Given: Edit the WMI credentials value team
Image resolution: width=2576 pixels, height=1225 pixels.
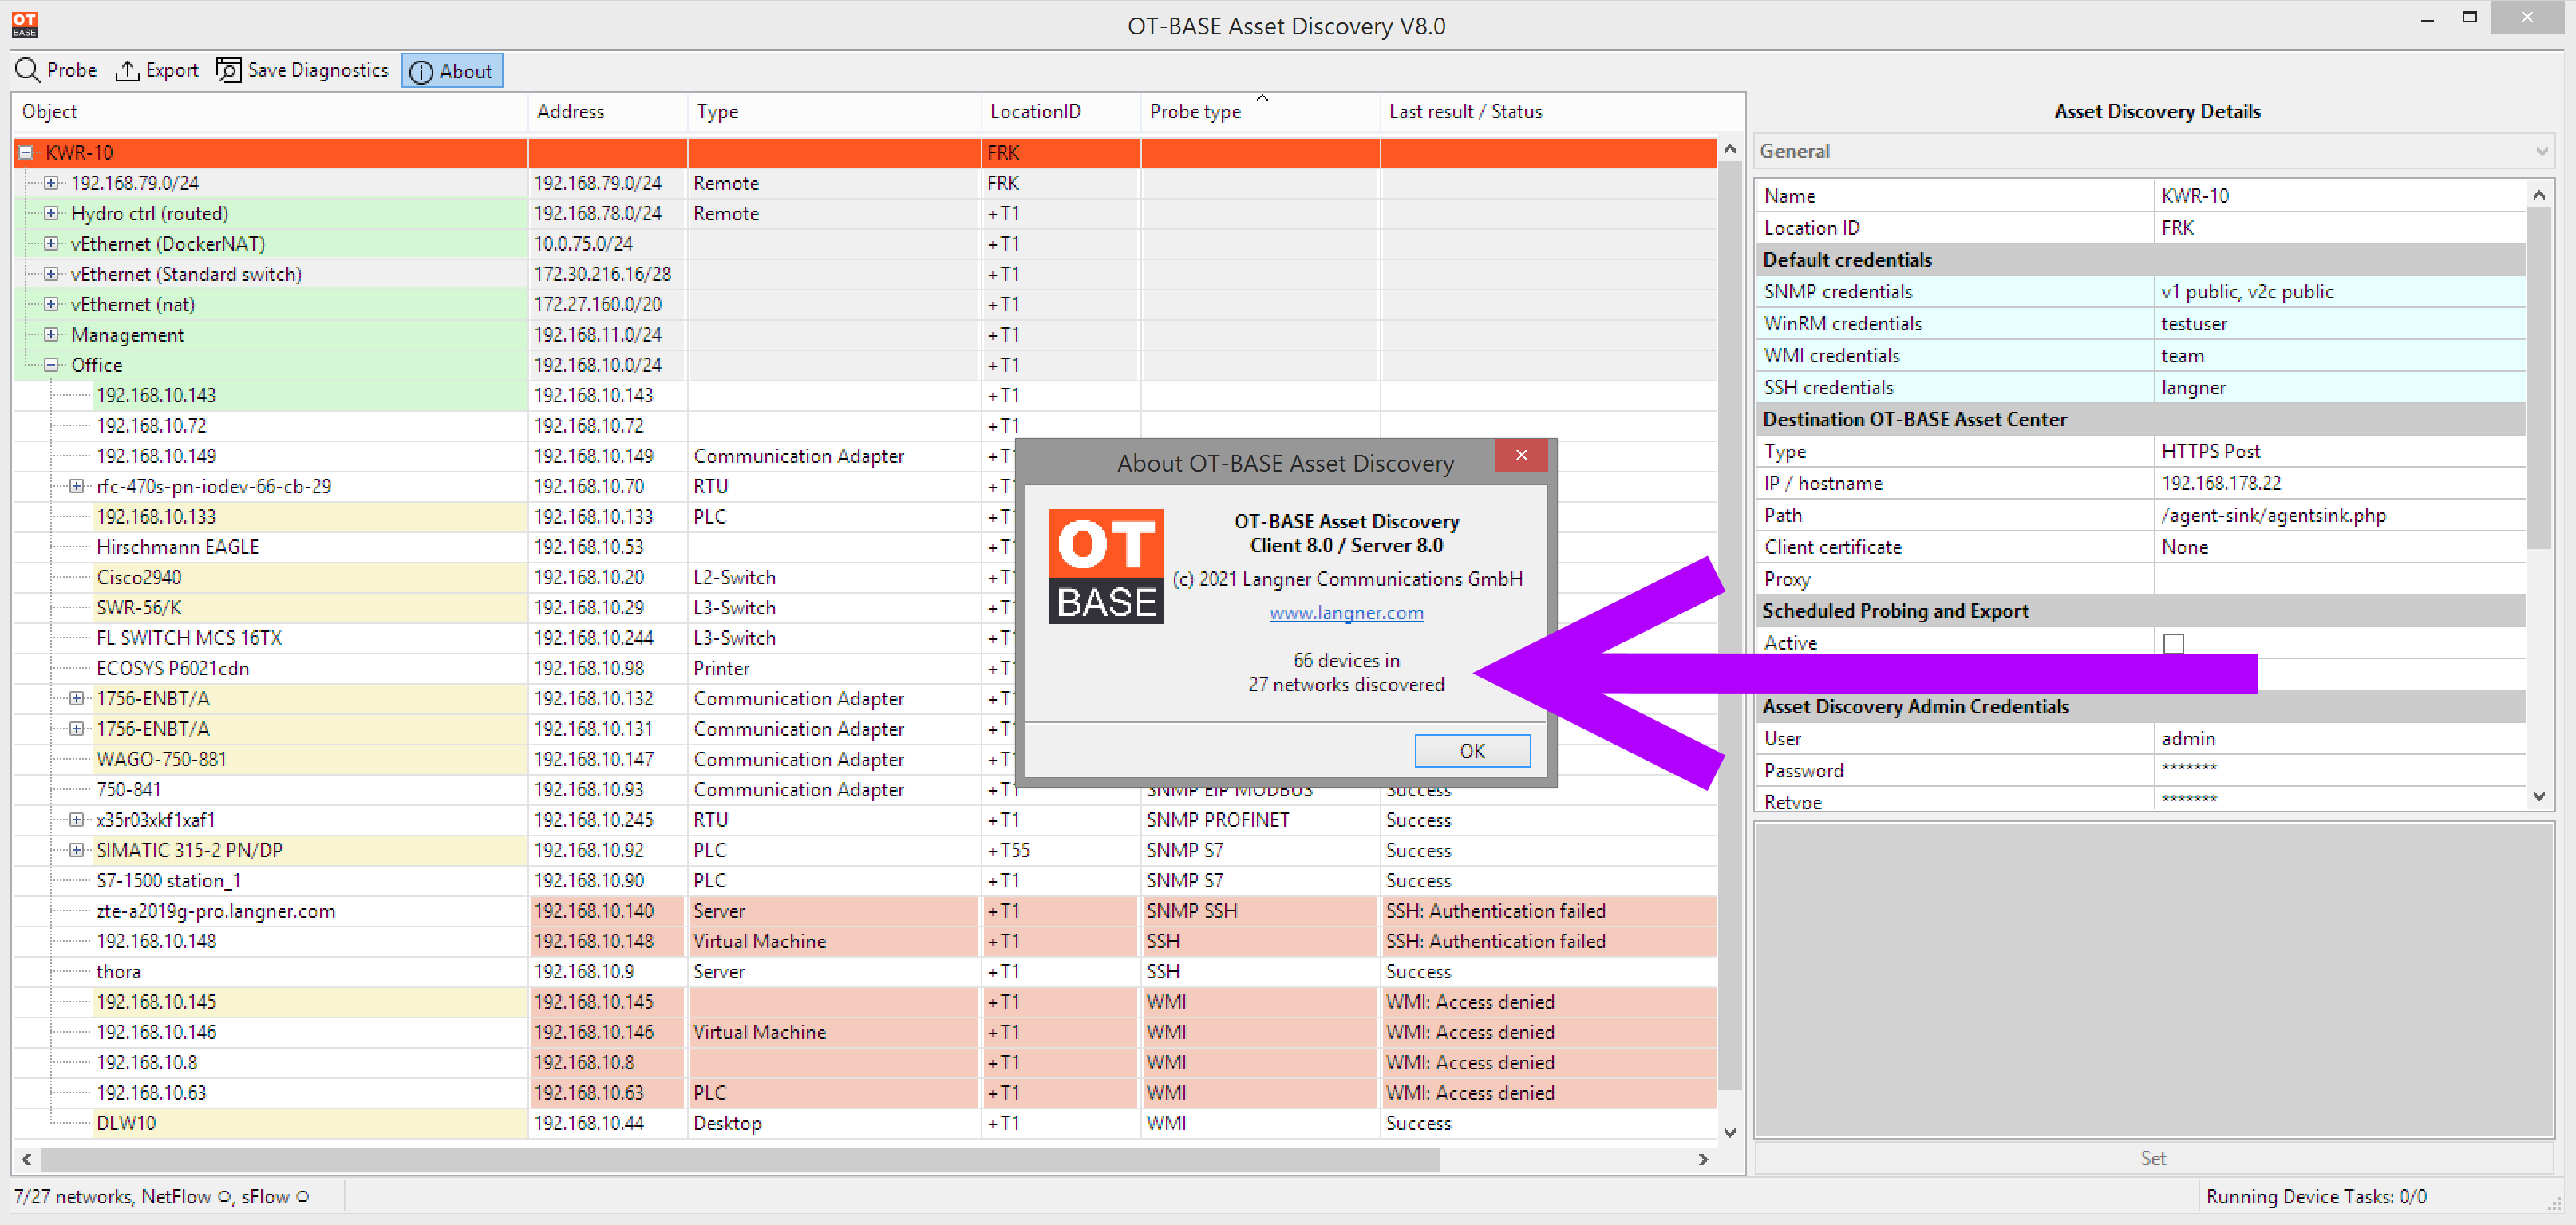Looking at the screenshot, I should pyautogui.click(x=2339, y=356).
